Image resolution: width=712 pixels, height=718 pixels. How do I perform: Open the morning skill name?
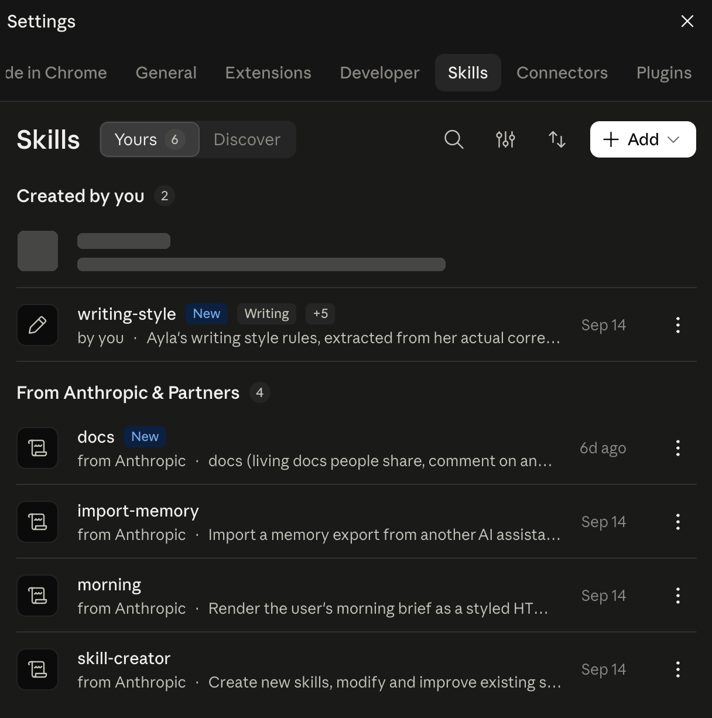click(109, 584)
